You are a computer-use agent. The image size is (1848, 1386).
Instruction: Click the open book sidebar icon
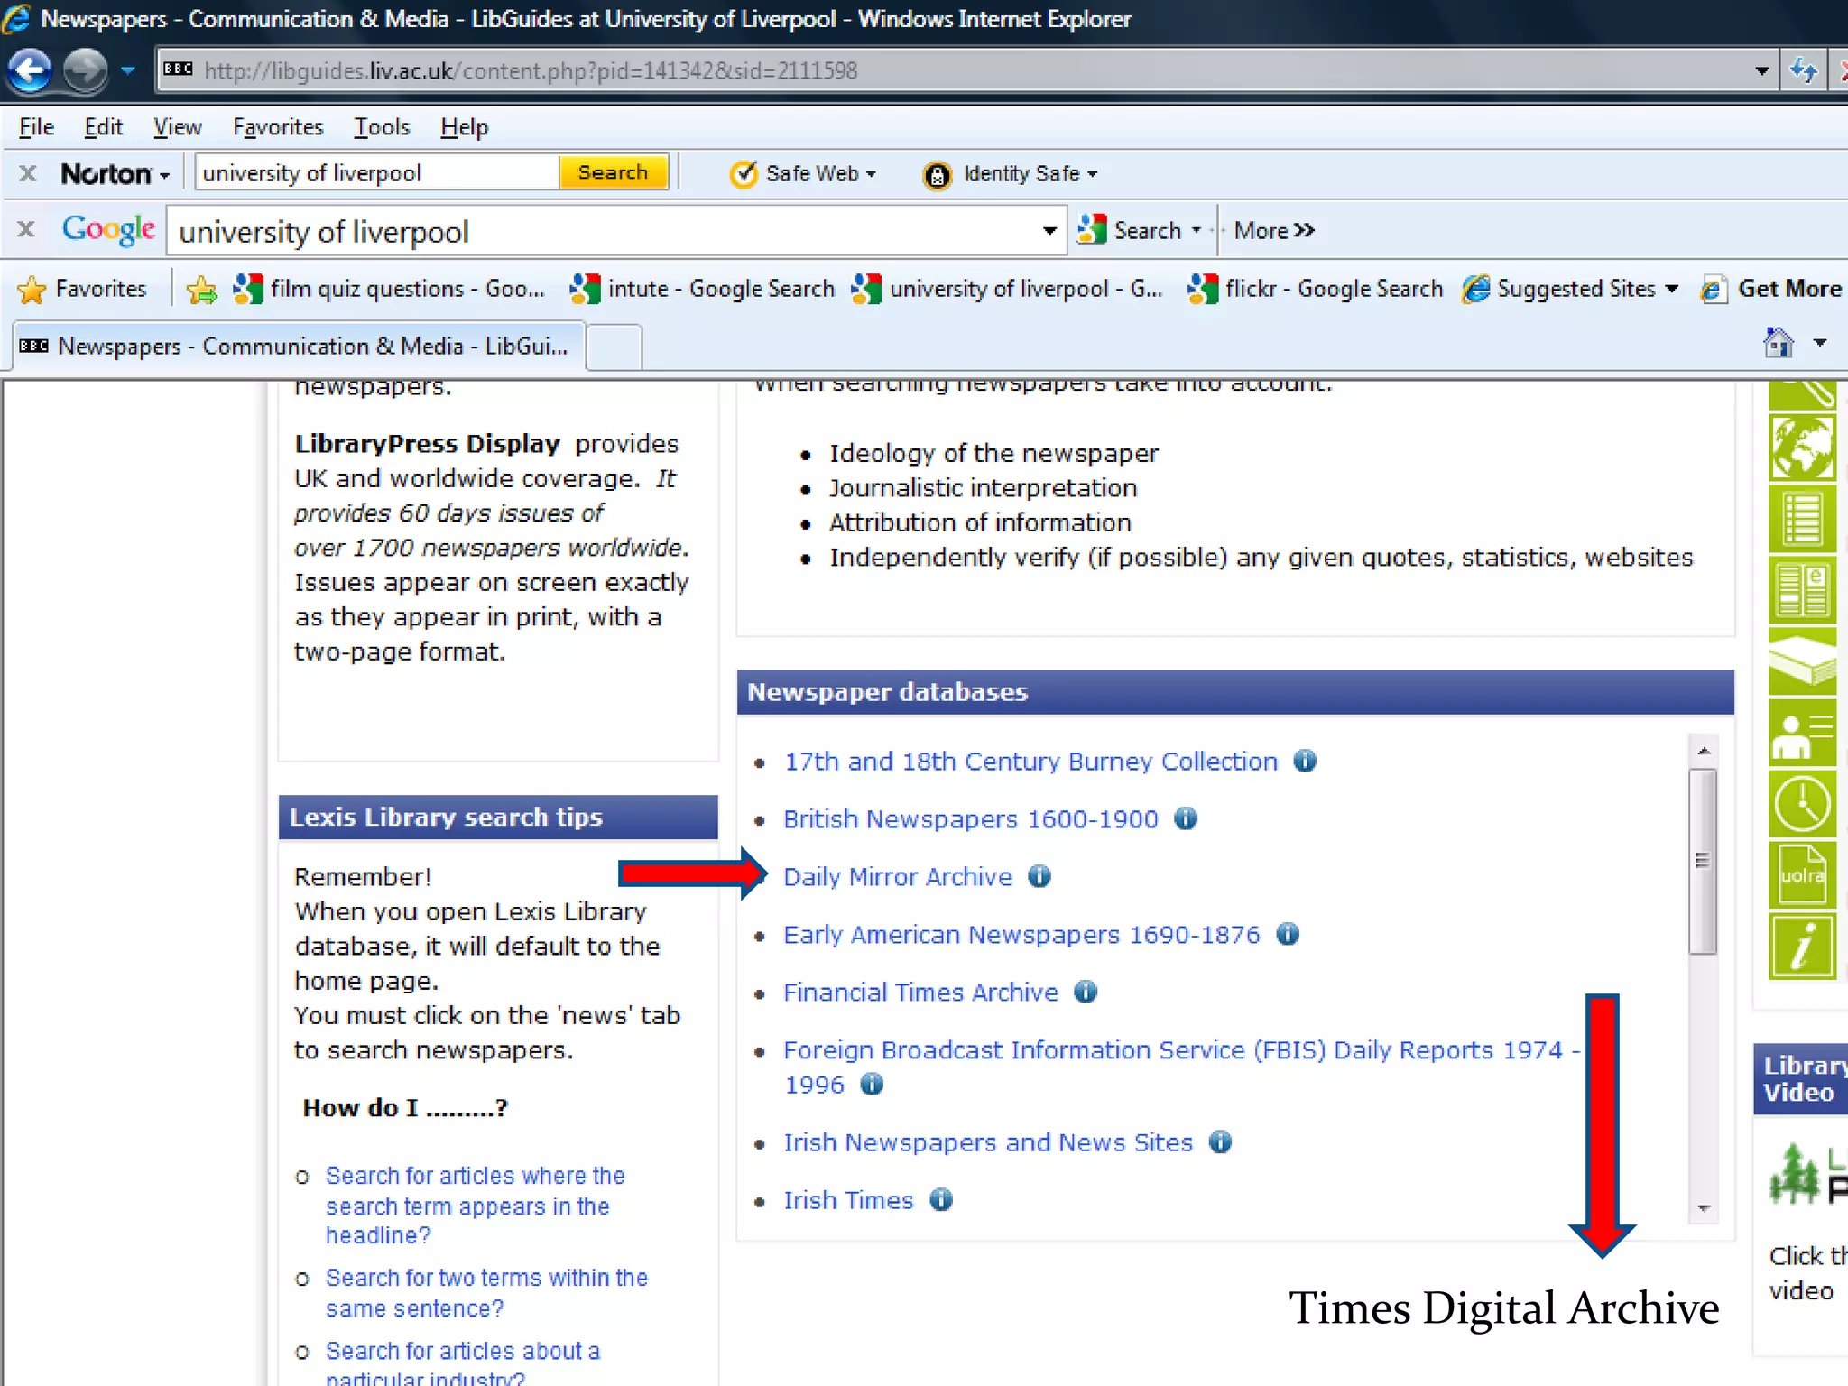[1802, 661]
